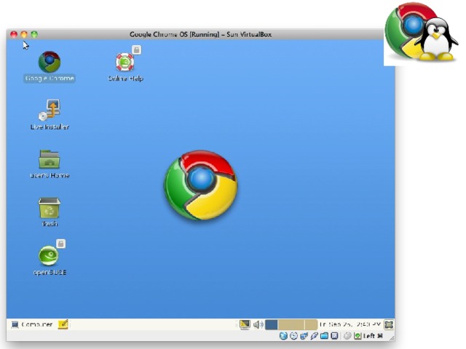Open the volume speaker control in panel
The image size is (466, 349).
[258, 324]
